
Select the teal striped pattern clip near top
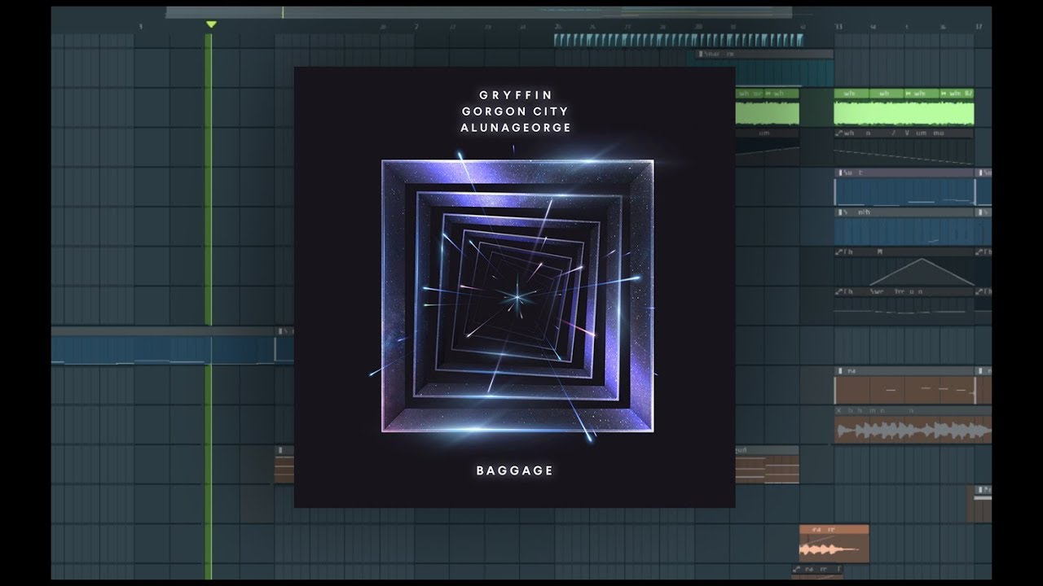pyautogui.click(x=679, y=40)
